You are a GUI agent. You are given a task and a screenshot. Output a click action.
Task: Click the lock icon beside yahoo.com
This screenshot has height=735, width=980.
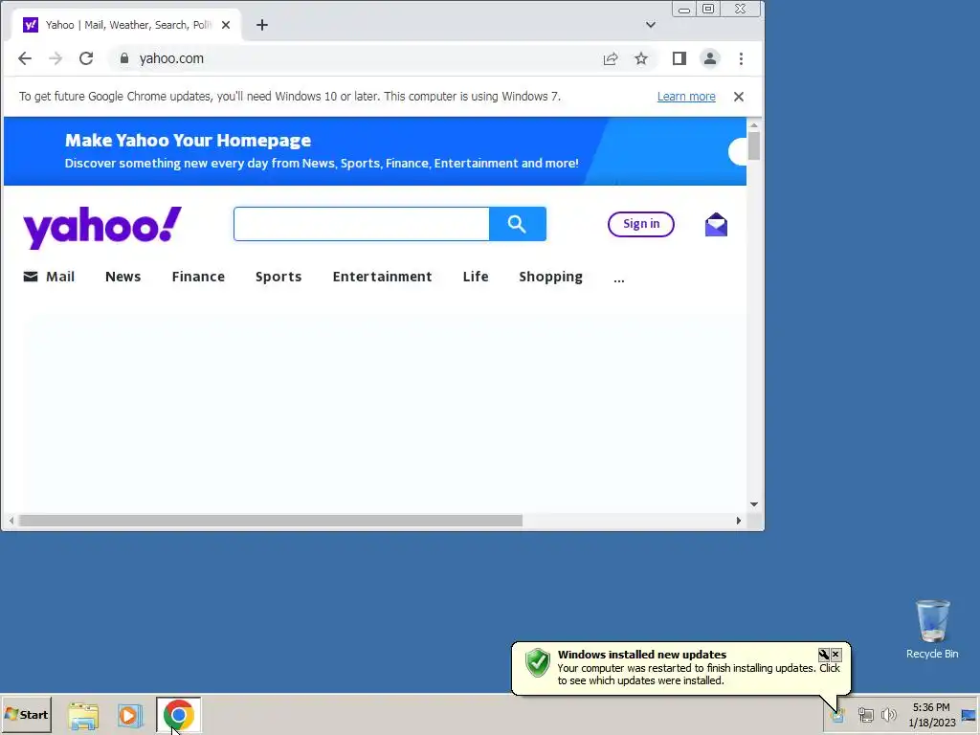click(124, 58)
